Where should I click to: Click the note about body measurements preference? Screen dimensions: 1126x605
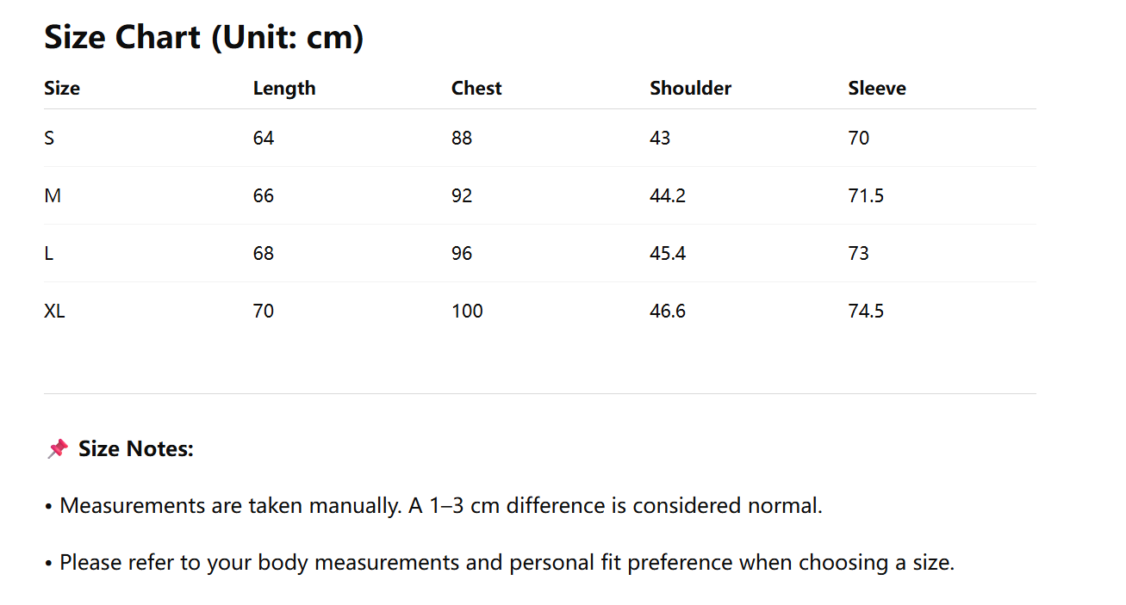point(507,563)
